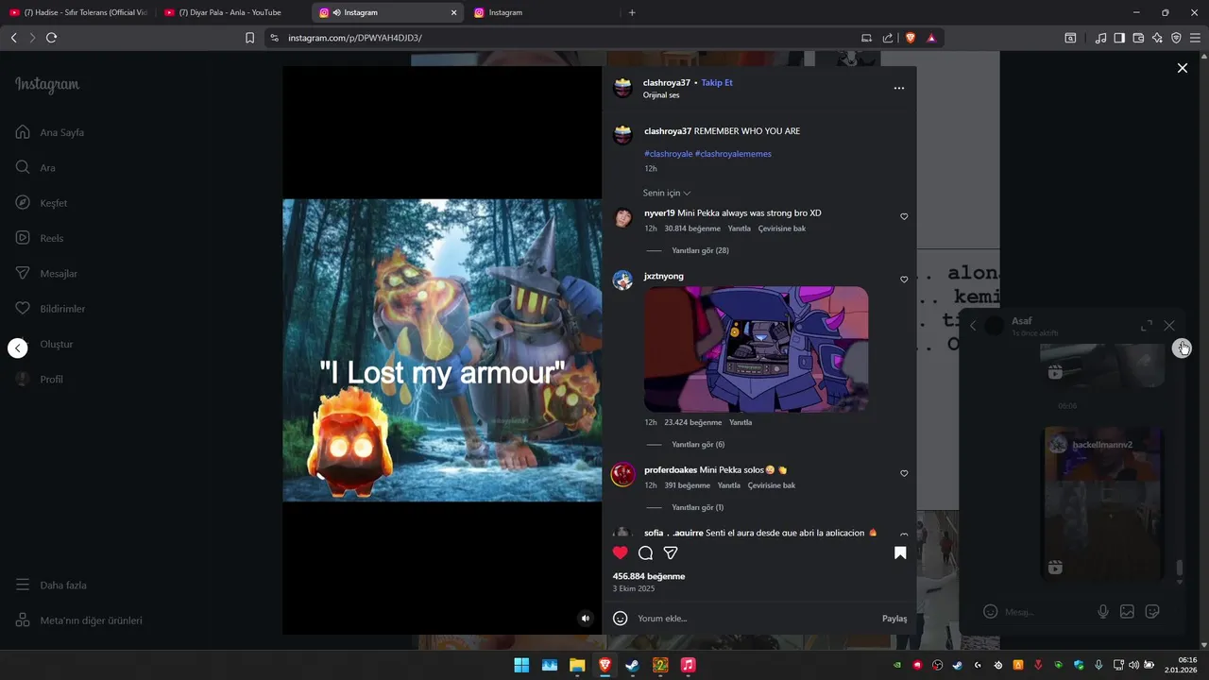The image size is (1209, 680).
Task: Open Meta'nın diğer ürünleri
Action: pyautogui.click(x=78, y=620)
